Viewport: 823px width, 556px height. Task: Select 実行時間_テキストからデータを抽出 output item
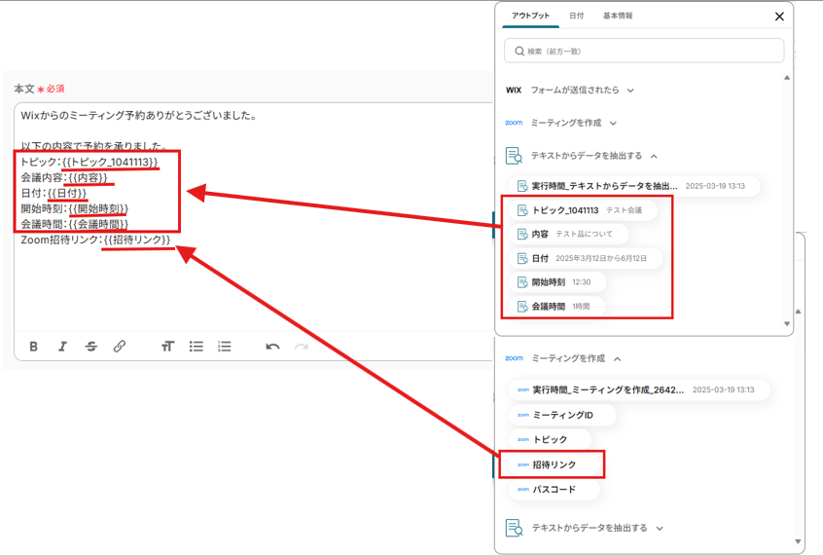click(x=634, y=186)
